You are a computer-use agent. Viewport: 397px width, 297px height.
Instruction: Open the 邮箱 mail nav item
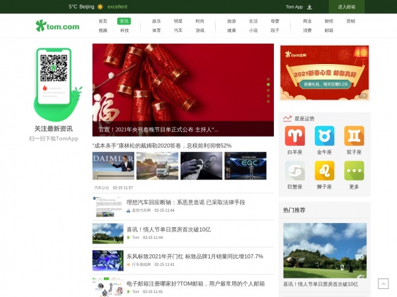329,30
